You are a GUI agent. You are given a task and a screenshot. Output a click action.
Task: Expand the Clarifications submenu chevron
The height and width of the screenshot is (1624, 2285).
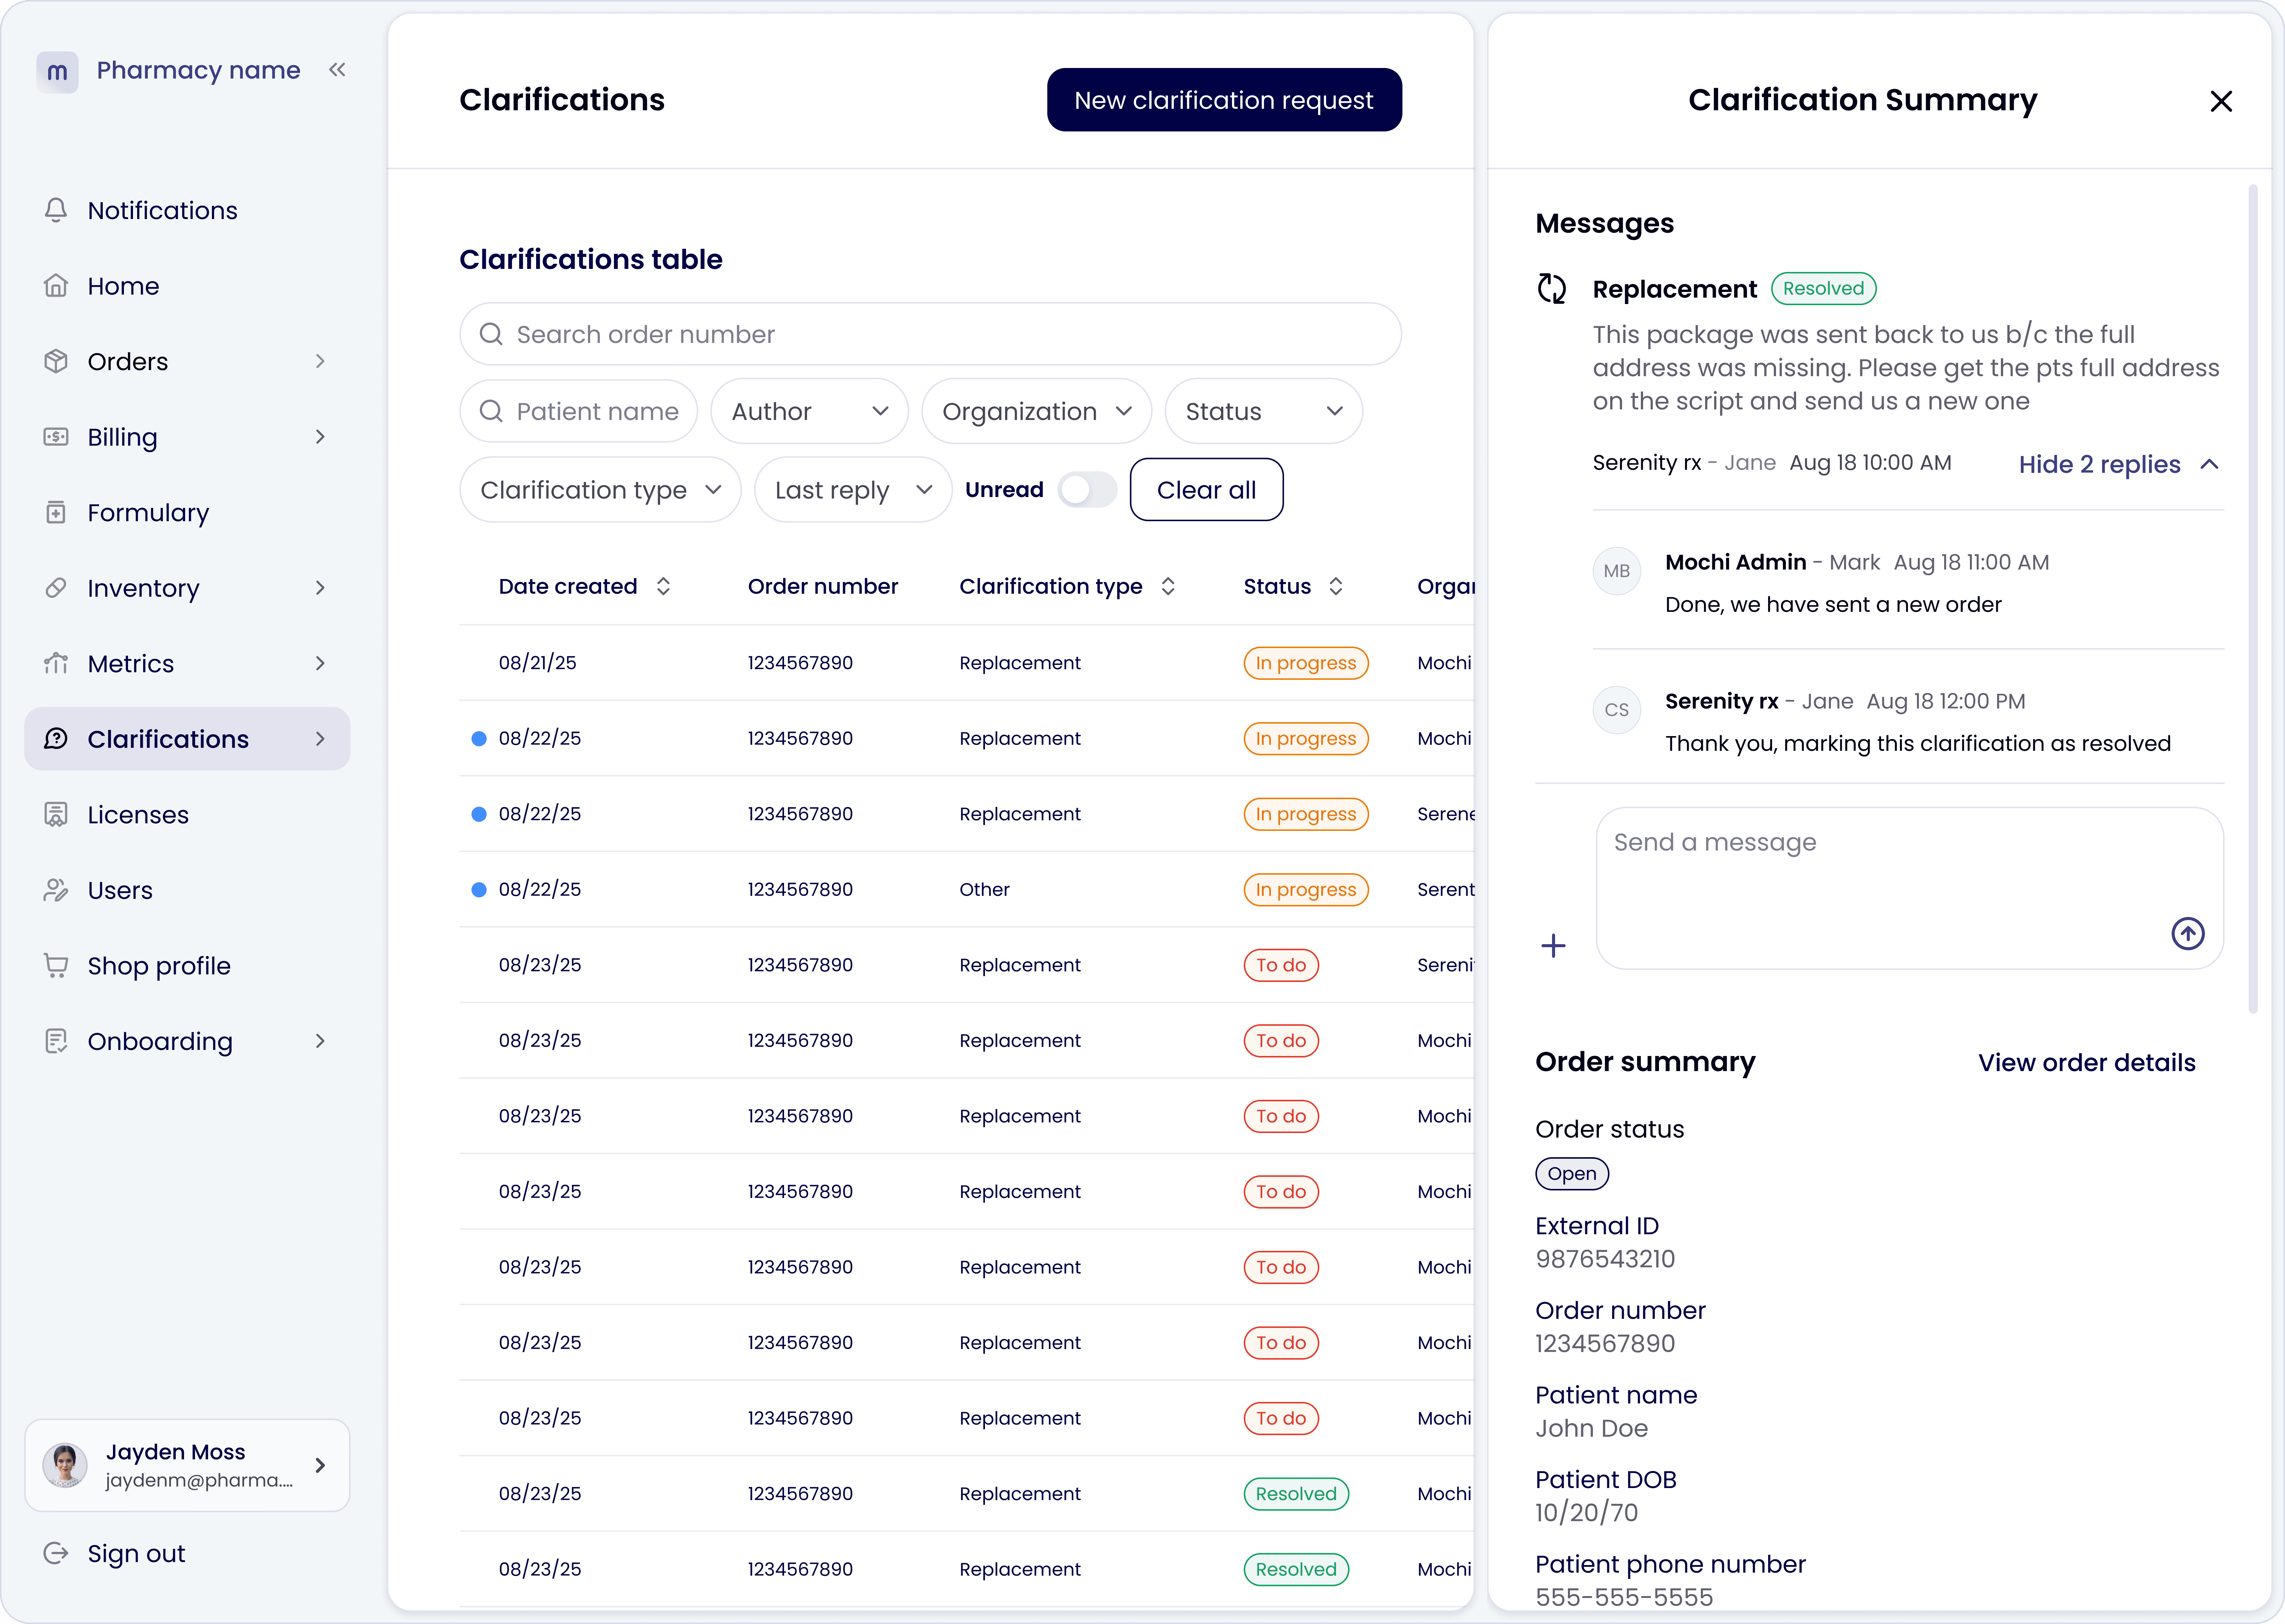coord(320,739)
